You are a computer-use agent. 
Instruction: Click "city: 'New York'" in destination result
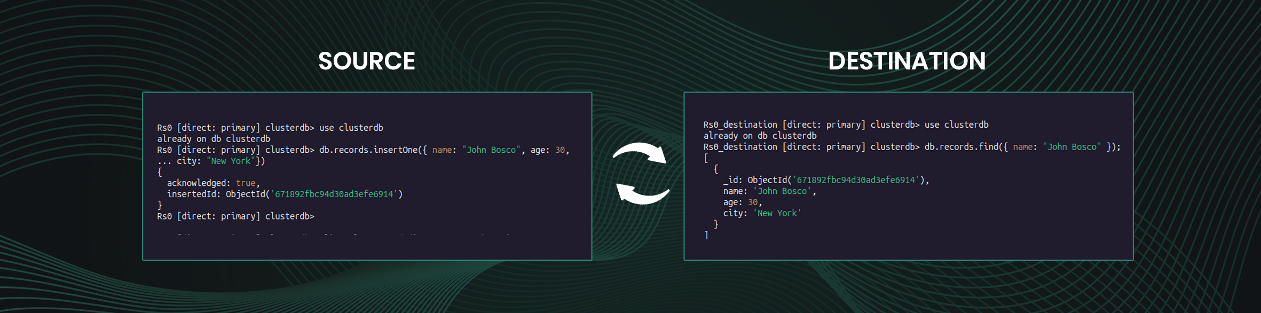point(762,213)
